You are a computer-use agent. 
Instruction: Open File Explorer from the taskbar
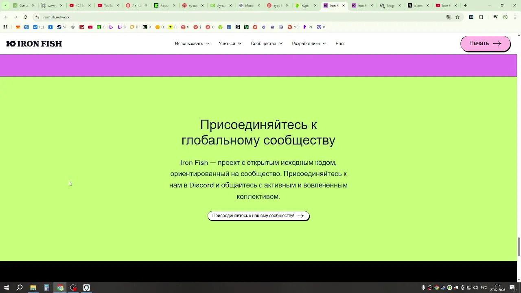pyautogui.click(x=33, y=288)
